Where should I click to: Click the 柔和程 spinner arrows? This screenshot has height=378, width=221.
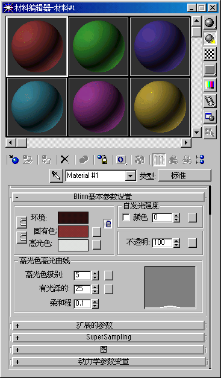point(95,304)
